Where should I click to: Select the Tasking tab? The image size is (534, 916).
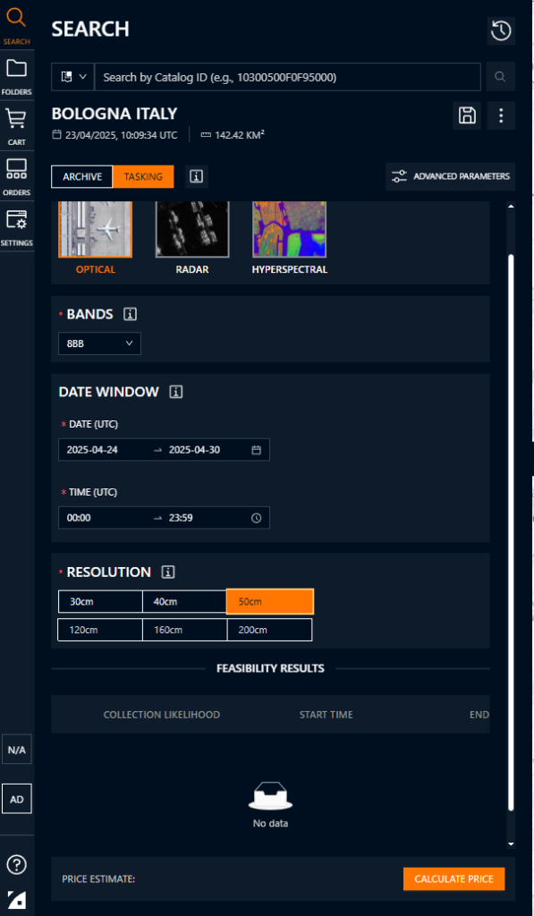[143, 176]
